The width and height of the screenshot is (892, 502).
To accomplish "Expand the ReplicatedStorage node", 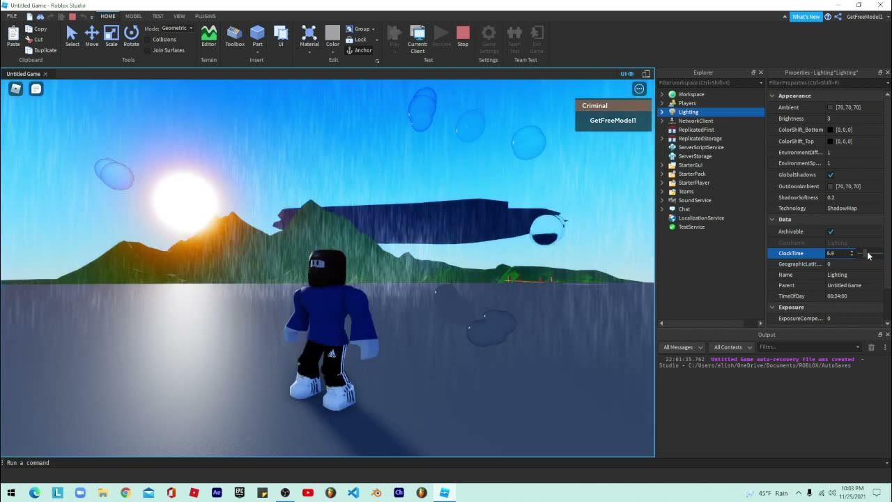I will coord(662,139).
